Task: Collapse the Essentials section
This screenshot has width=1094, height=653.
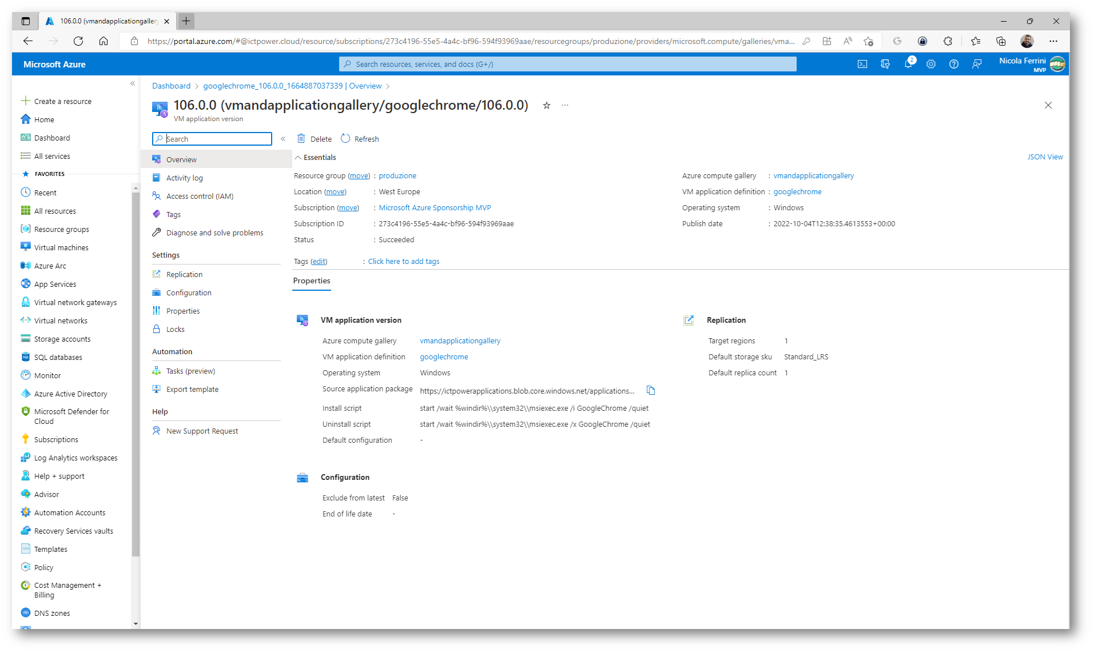Action: 315,157
